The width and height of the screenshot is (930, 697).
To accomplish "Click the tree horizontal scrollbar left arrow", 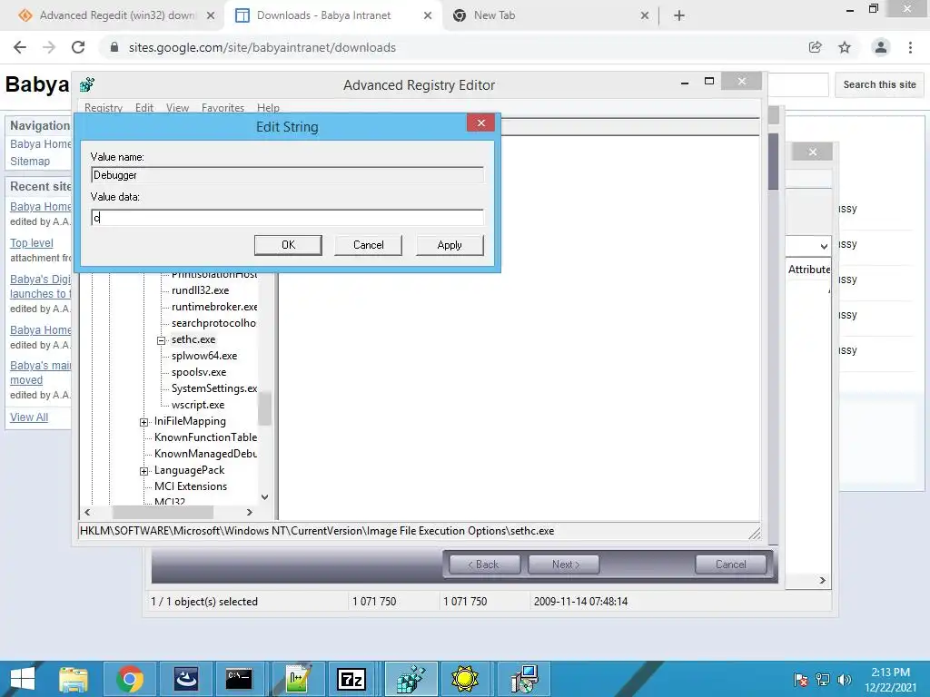I will 88,512.
